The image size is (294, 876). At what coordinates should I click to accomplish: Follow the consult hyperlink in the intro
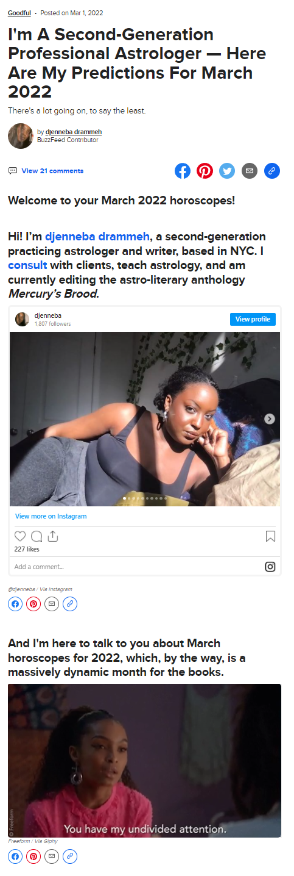(x=27, y=265)
